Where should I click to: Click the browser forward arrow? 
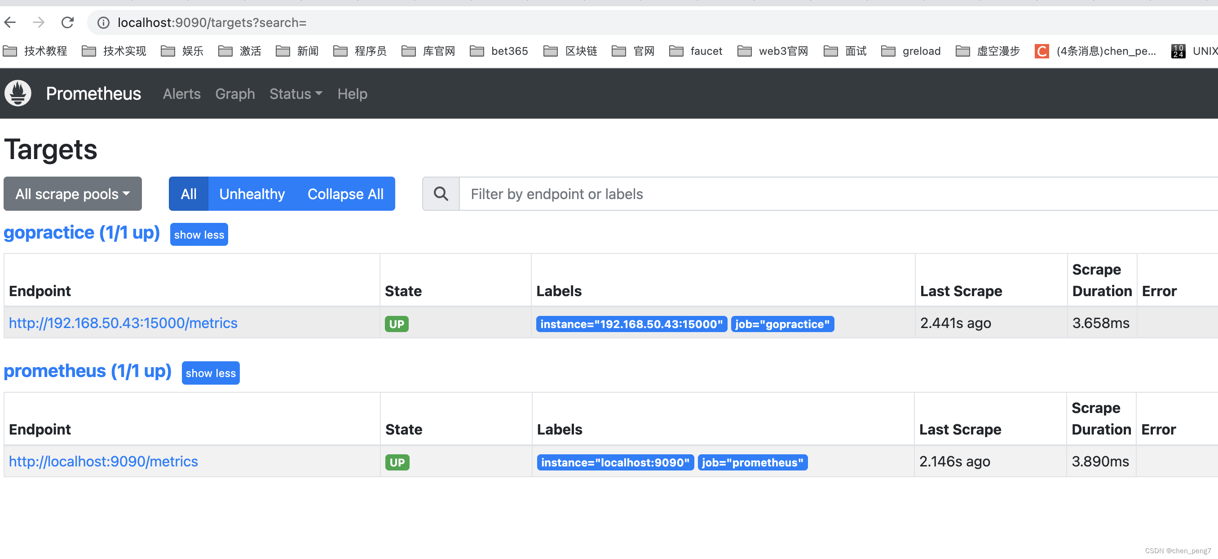(x=39, y=22)
